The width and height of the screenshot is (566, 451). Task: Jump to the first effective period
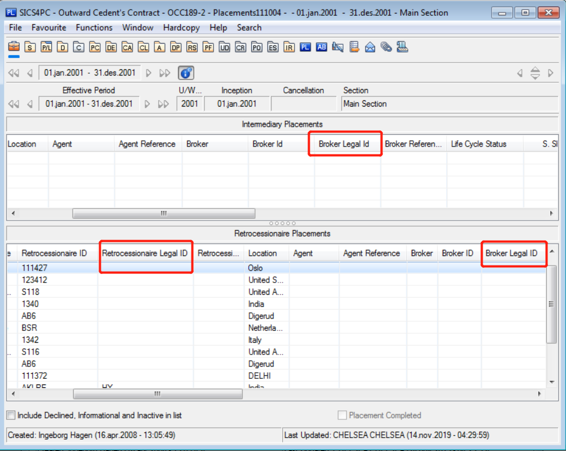(x=14, y=104)
